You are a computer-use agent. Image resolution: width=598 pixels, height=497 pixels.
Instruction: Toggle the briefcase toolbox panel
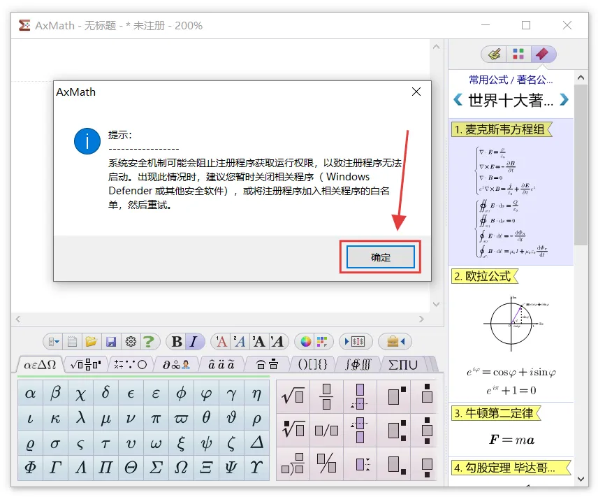pyautogui.click(x=395, y=341)
